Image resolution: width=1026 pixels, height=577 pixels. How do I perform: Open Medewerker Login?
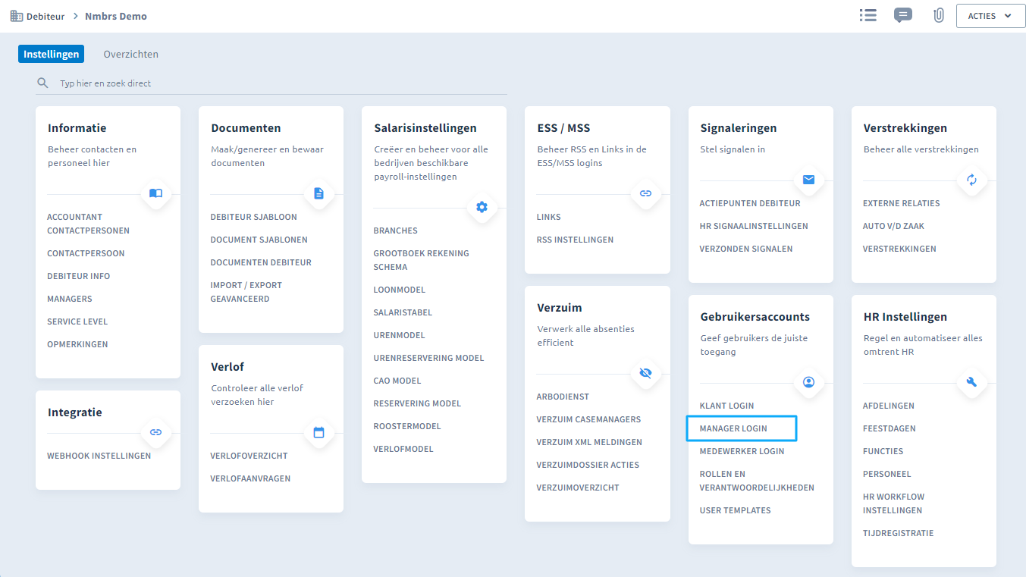click(742, 451)
